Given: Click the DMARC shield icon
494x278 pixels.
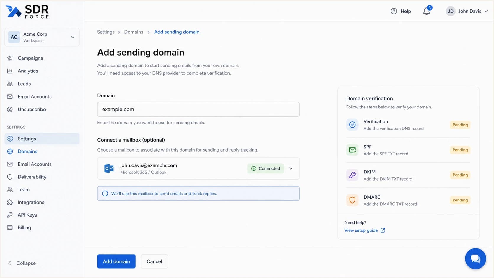Looking at the screenshot, I should tap(352, 200).
